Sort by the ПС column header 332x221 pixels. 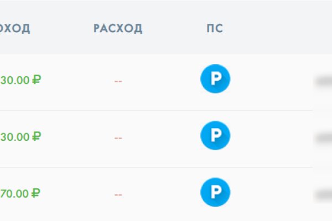pyautogui.click(x=215, y=29)
